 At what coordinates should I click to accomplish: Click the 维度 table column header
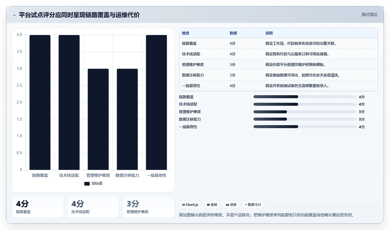tap(186, 33)
